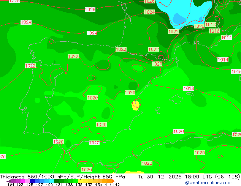Viewport: 241px width, 186px height.
Task: Click legend value 133
Action: click(69, 184)
